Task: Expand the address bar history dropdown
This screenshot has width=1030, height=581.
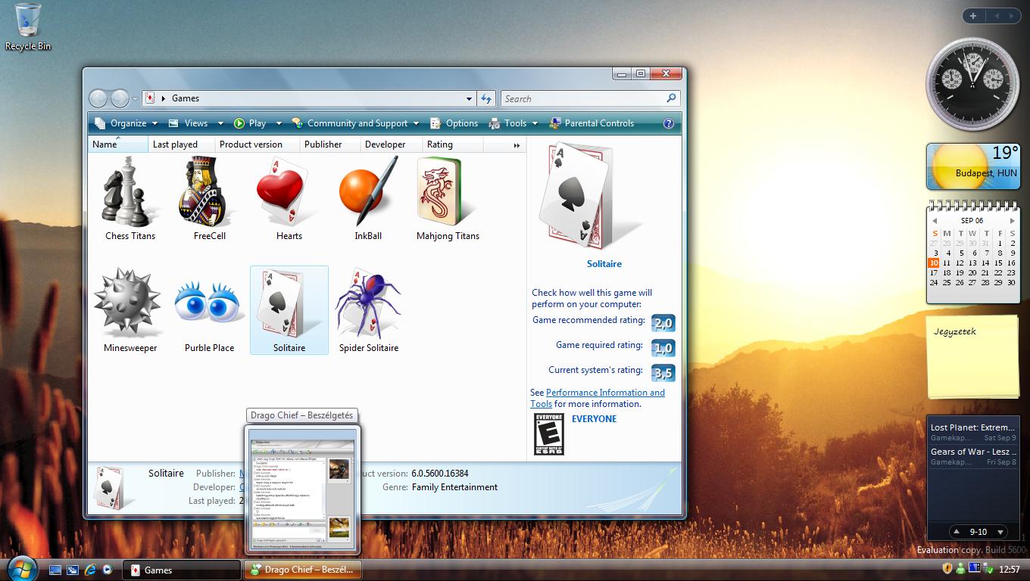Action: (469, 98)
